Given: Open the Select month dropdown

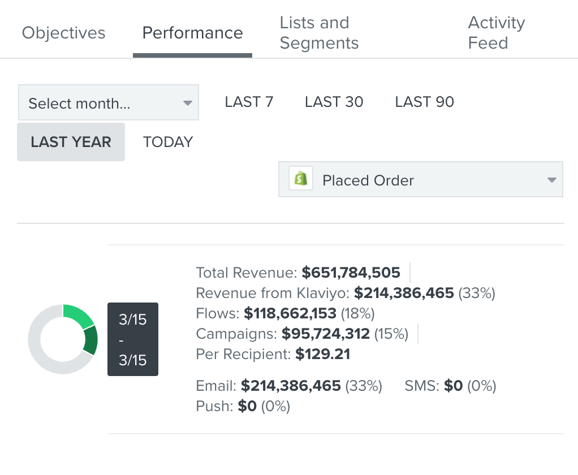Looking at the screenshot, I should 107,103.
